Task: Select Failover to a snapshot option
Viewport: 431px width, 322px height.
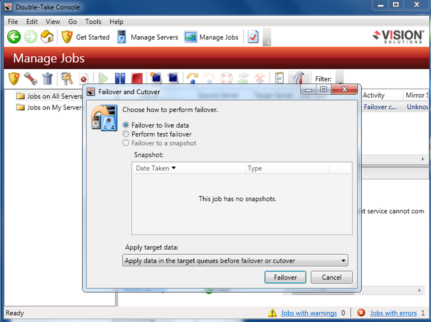Action: [x=160, y=143]
